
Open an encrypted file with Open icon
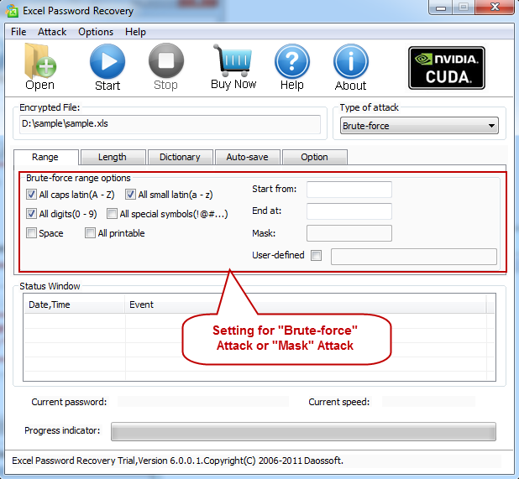40,67
